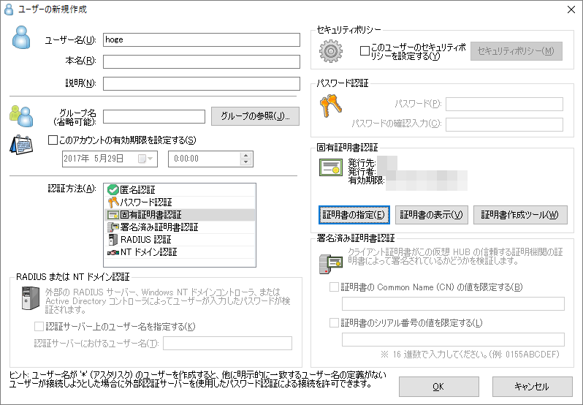
Task: Click the 証明書作成ツール button
Action: [520, 215]
